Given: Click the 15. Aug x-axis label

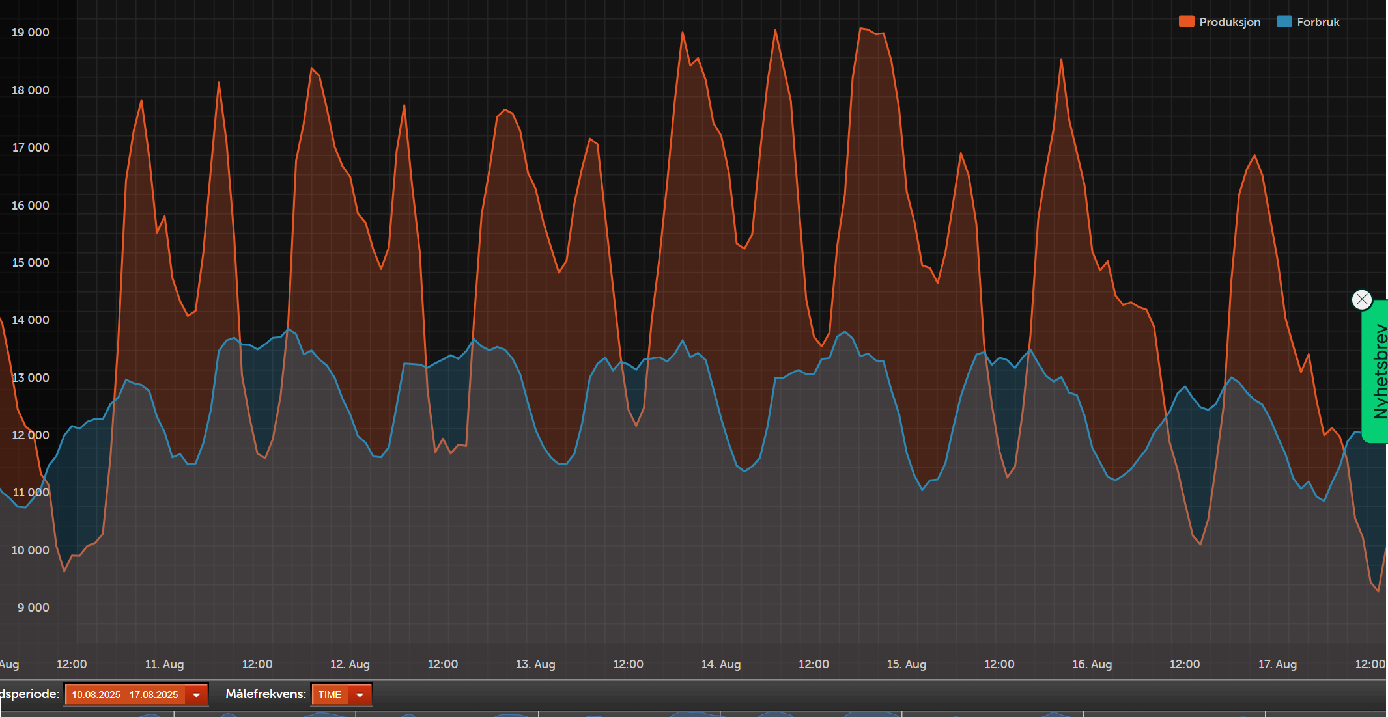Looking at the screenshot, I should pos(907,664).
